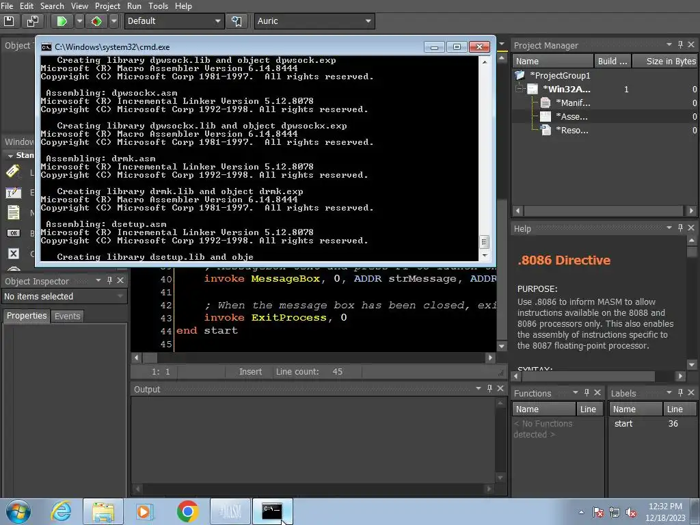The image size is (700, 525).
Task: Open the Edit menu
Action: click(x=27, y=5)
